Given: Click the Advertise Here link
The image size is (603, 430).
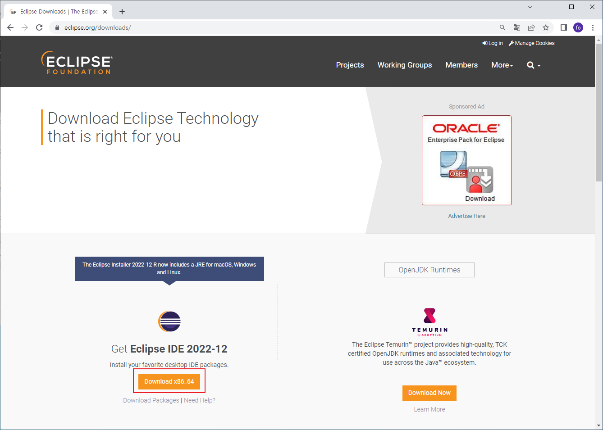Looking at the screenshot, I should tap(467, 216).
